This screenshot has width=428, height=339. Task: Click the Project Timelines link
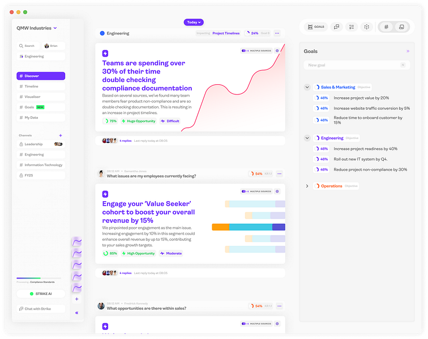pyautogui.click(x=226, y=33)
